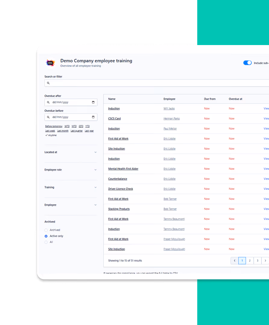Choose the Last month shortcut
Viewport: 269px width, 325px height.
click(x=63, y=131)
